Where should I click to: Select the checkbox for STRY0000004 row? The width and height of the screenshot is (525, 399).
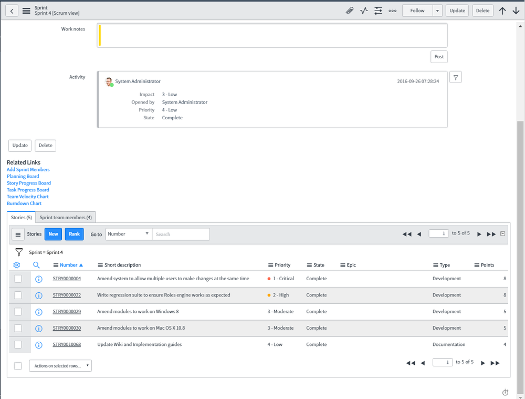pyautogui.click(x=18, y=279)
